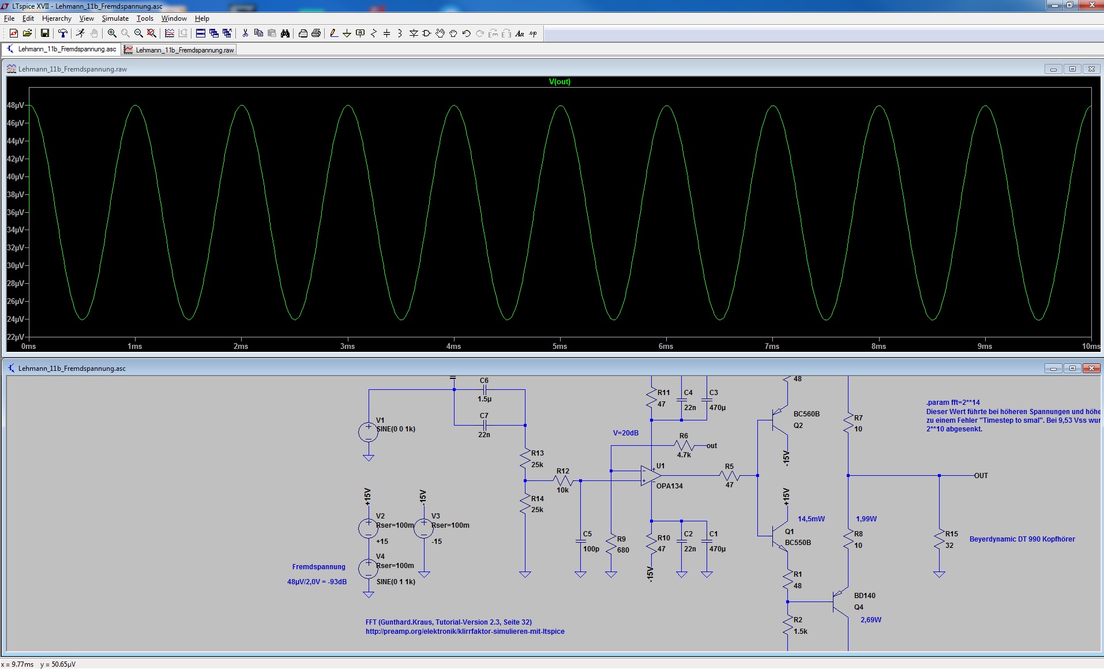
Task: Click the SPICE directive .op icon
Action: coord(533,33)
